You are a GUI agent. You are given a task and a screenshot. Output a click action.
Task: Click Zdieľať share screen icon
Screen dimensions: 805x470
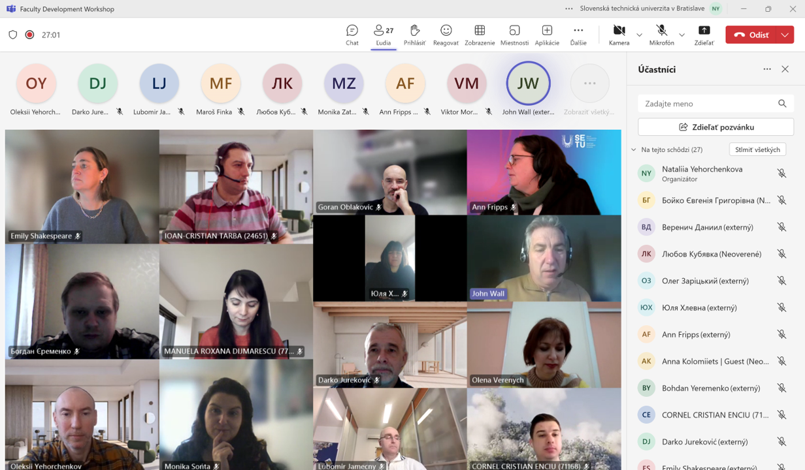point(704,35)
